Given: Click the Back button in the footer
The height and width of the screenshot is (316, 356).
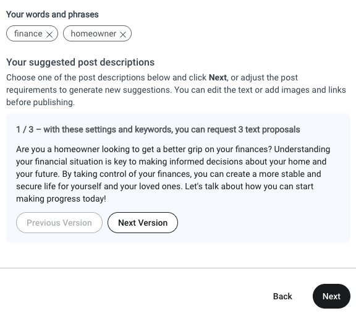Looking at the screenshot, I should pos(282,296).
